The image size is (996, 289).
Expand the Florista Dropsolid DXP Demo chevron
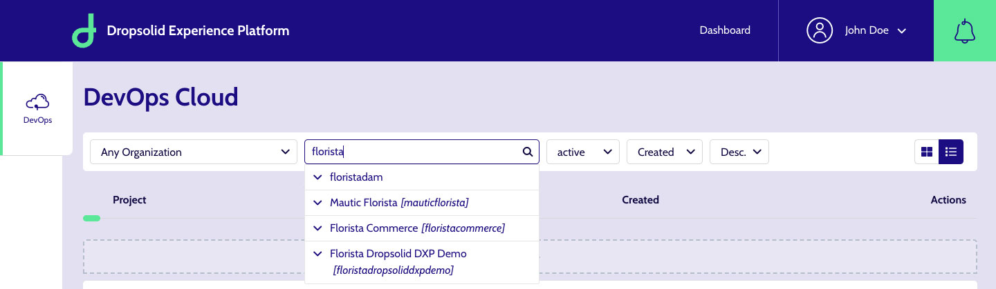pyautogui.click(x=317, y=253)
